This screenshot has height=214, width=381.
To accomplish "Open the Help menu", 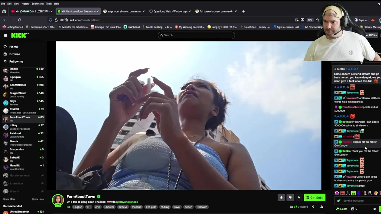I will pyautogui.click(x=57, y=4).
